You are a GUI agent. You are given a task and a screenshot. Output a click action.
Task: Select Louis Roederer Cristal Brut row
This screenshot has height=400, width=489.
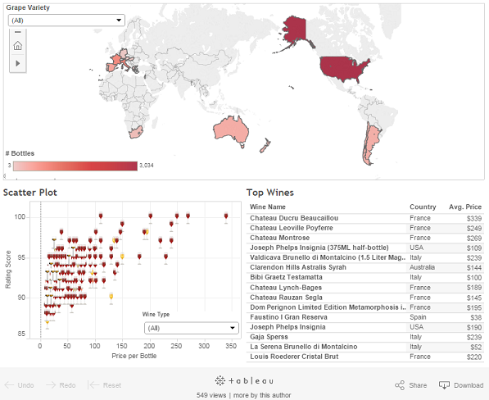pos(365,357)
